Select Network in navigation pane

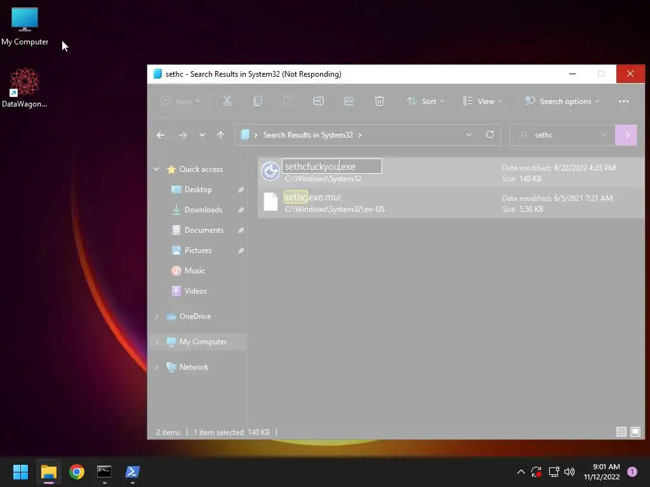194,367
